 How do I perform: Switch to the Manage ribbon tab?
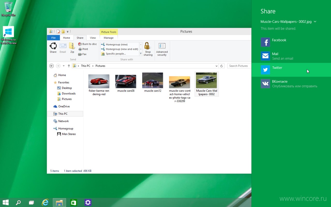point(109,38)
